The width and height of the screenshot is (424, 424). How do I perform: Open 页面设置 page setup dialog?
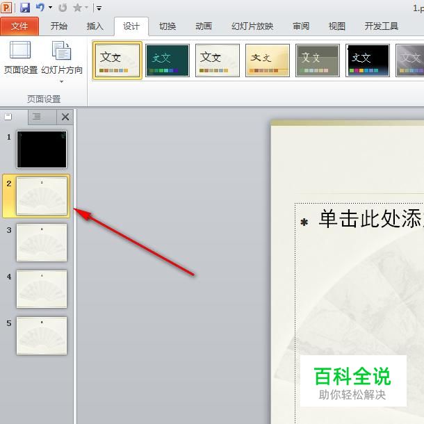pyautogui.click(x=21, y=58)
